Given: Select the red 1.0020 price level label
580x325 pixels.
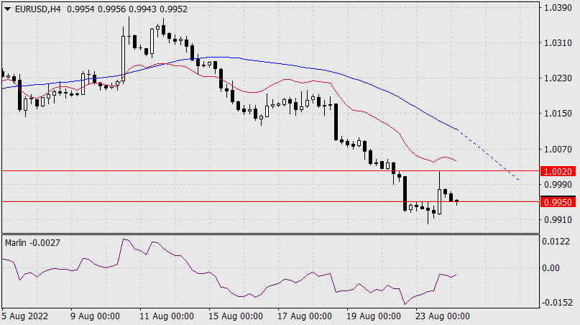Looking at the screenshot, I should click(x=558, y=171).
